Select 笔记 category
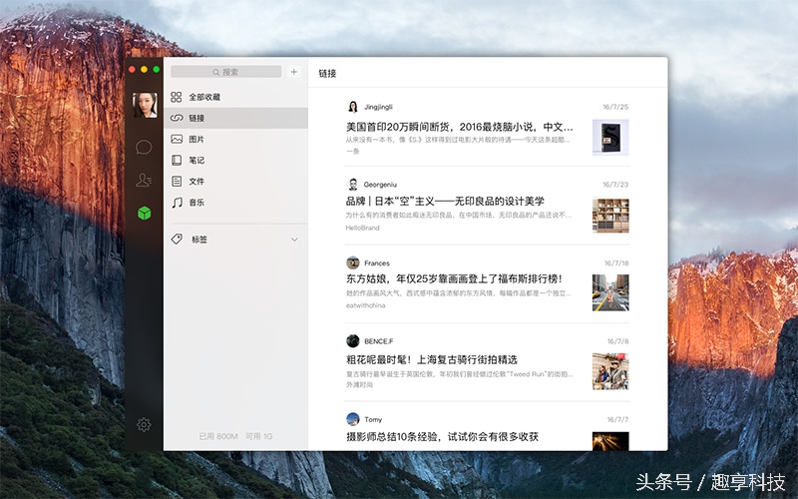 pos(236,161)
